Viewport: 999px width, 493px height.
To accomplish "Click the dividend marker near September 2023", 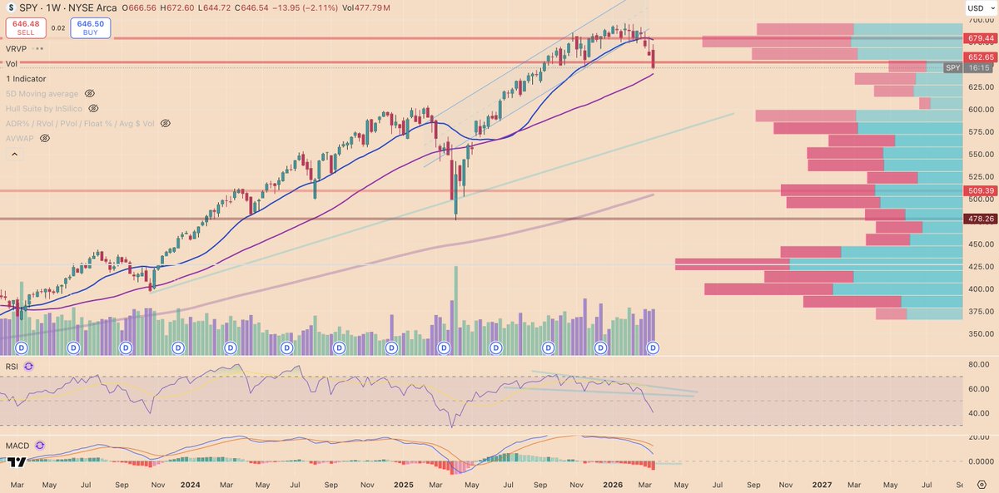I will coord(126,347).
